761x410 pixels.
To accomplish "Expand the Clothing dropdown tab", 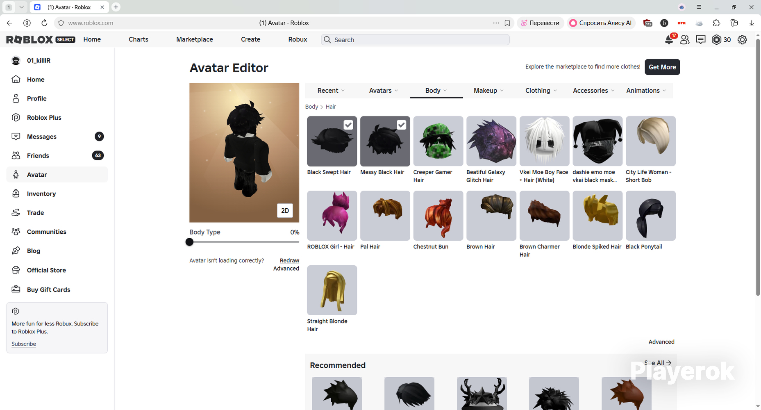I will 541,91.
